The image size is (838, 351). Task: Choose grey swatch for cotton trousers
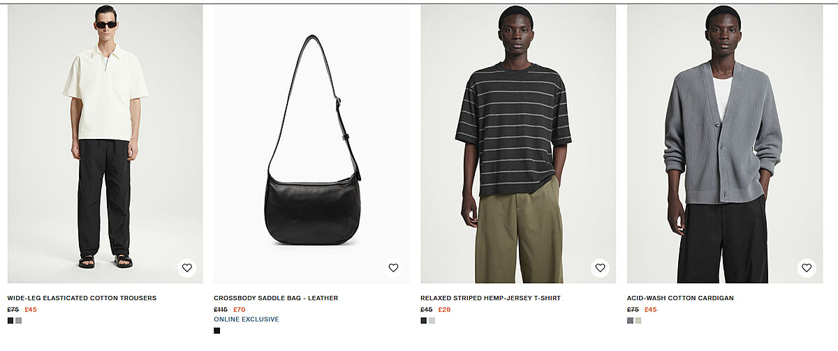tap(19, 320)
